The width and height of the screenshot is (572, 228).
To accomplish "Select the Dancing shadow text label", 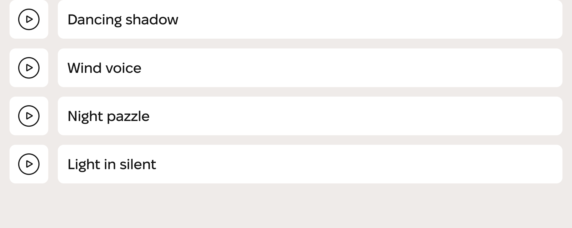I will pos(123,20).
